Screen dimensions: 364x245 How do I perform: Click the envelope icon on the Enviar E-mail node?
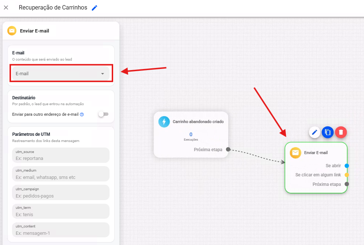295,153
